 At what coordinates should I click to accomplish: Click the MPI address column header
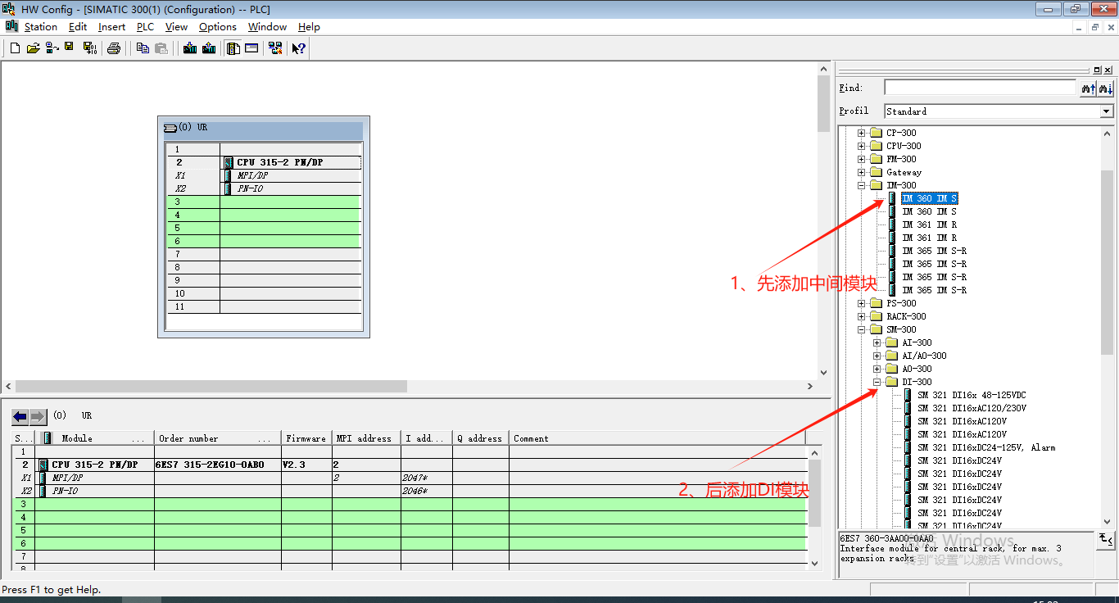click(365, 438)
